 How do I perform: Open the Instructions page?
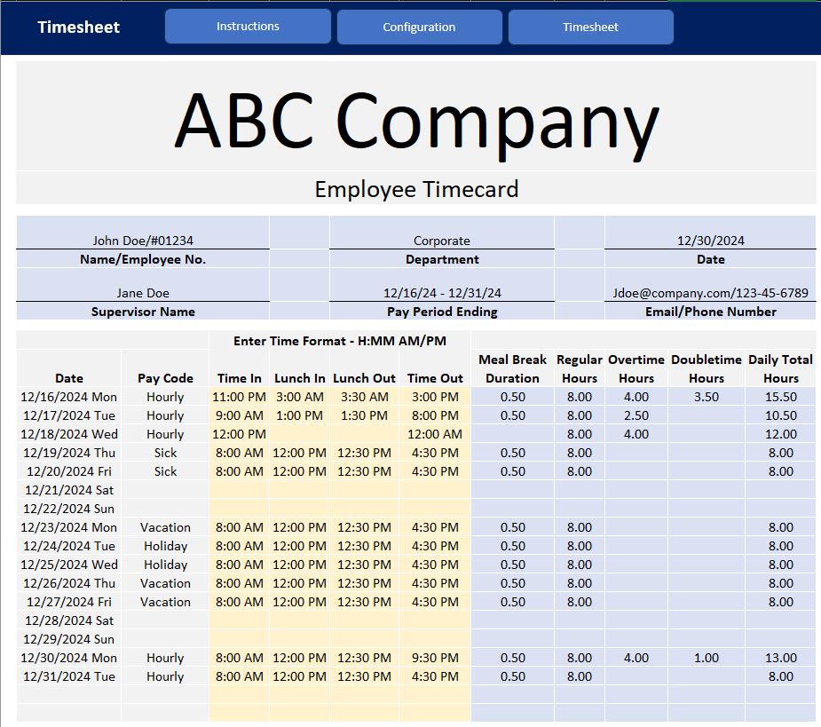pos(248,26)
